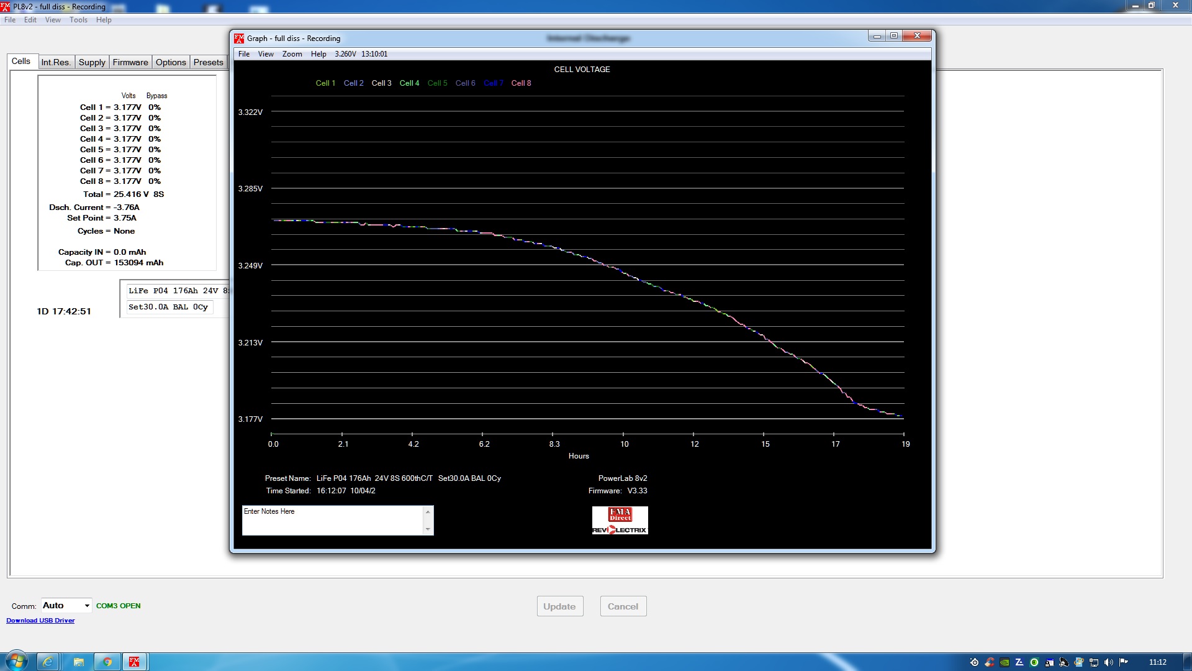Open Windows Explorer folder taskbar icon
This screenshot has width=1192, height=671.
[x=78, y=662]
